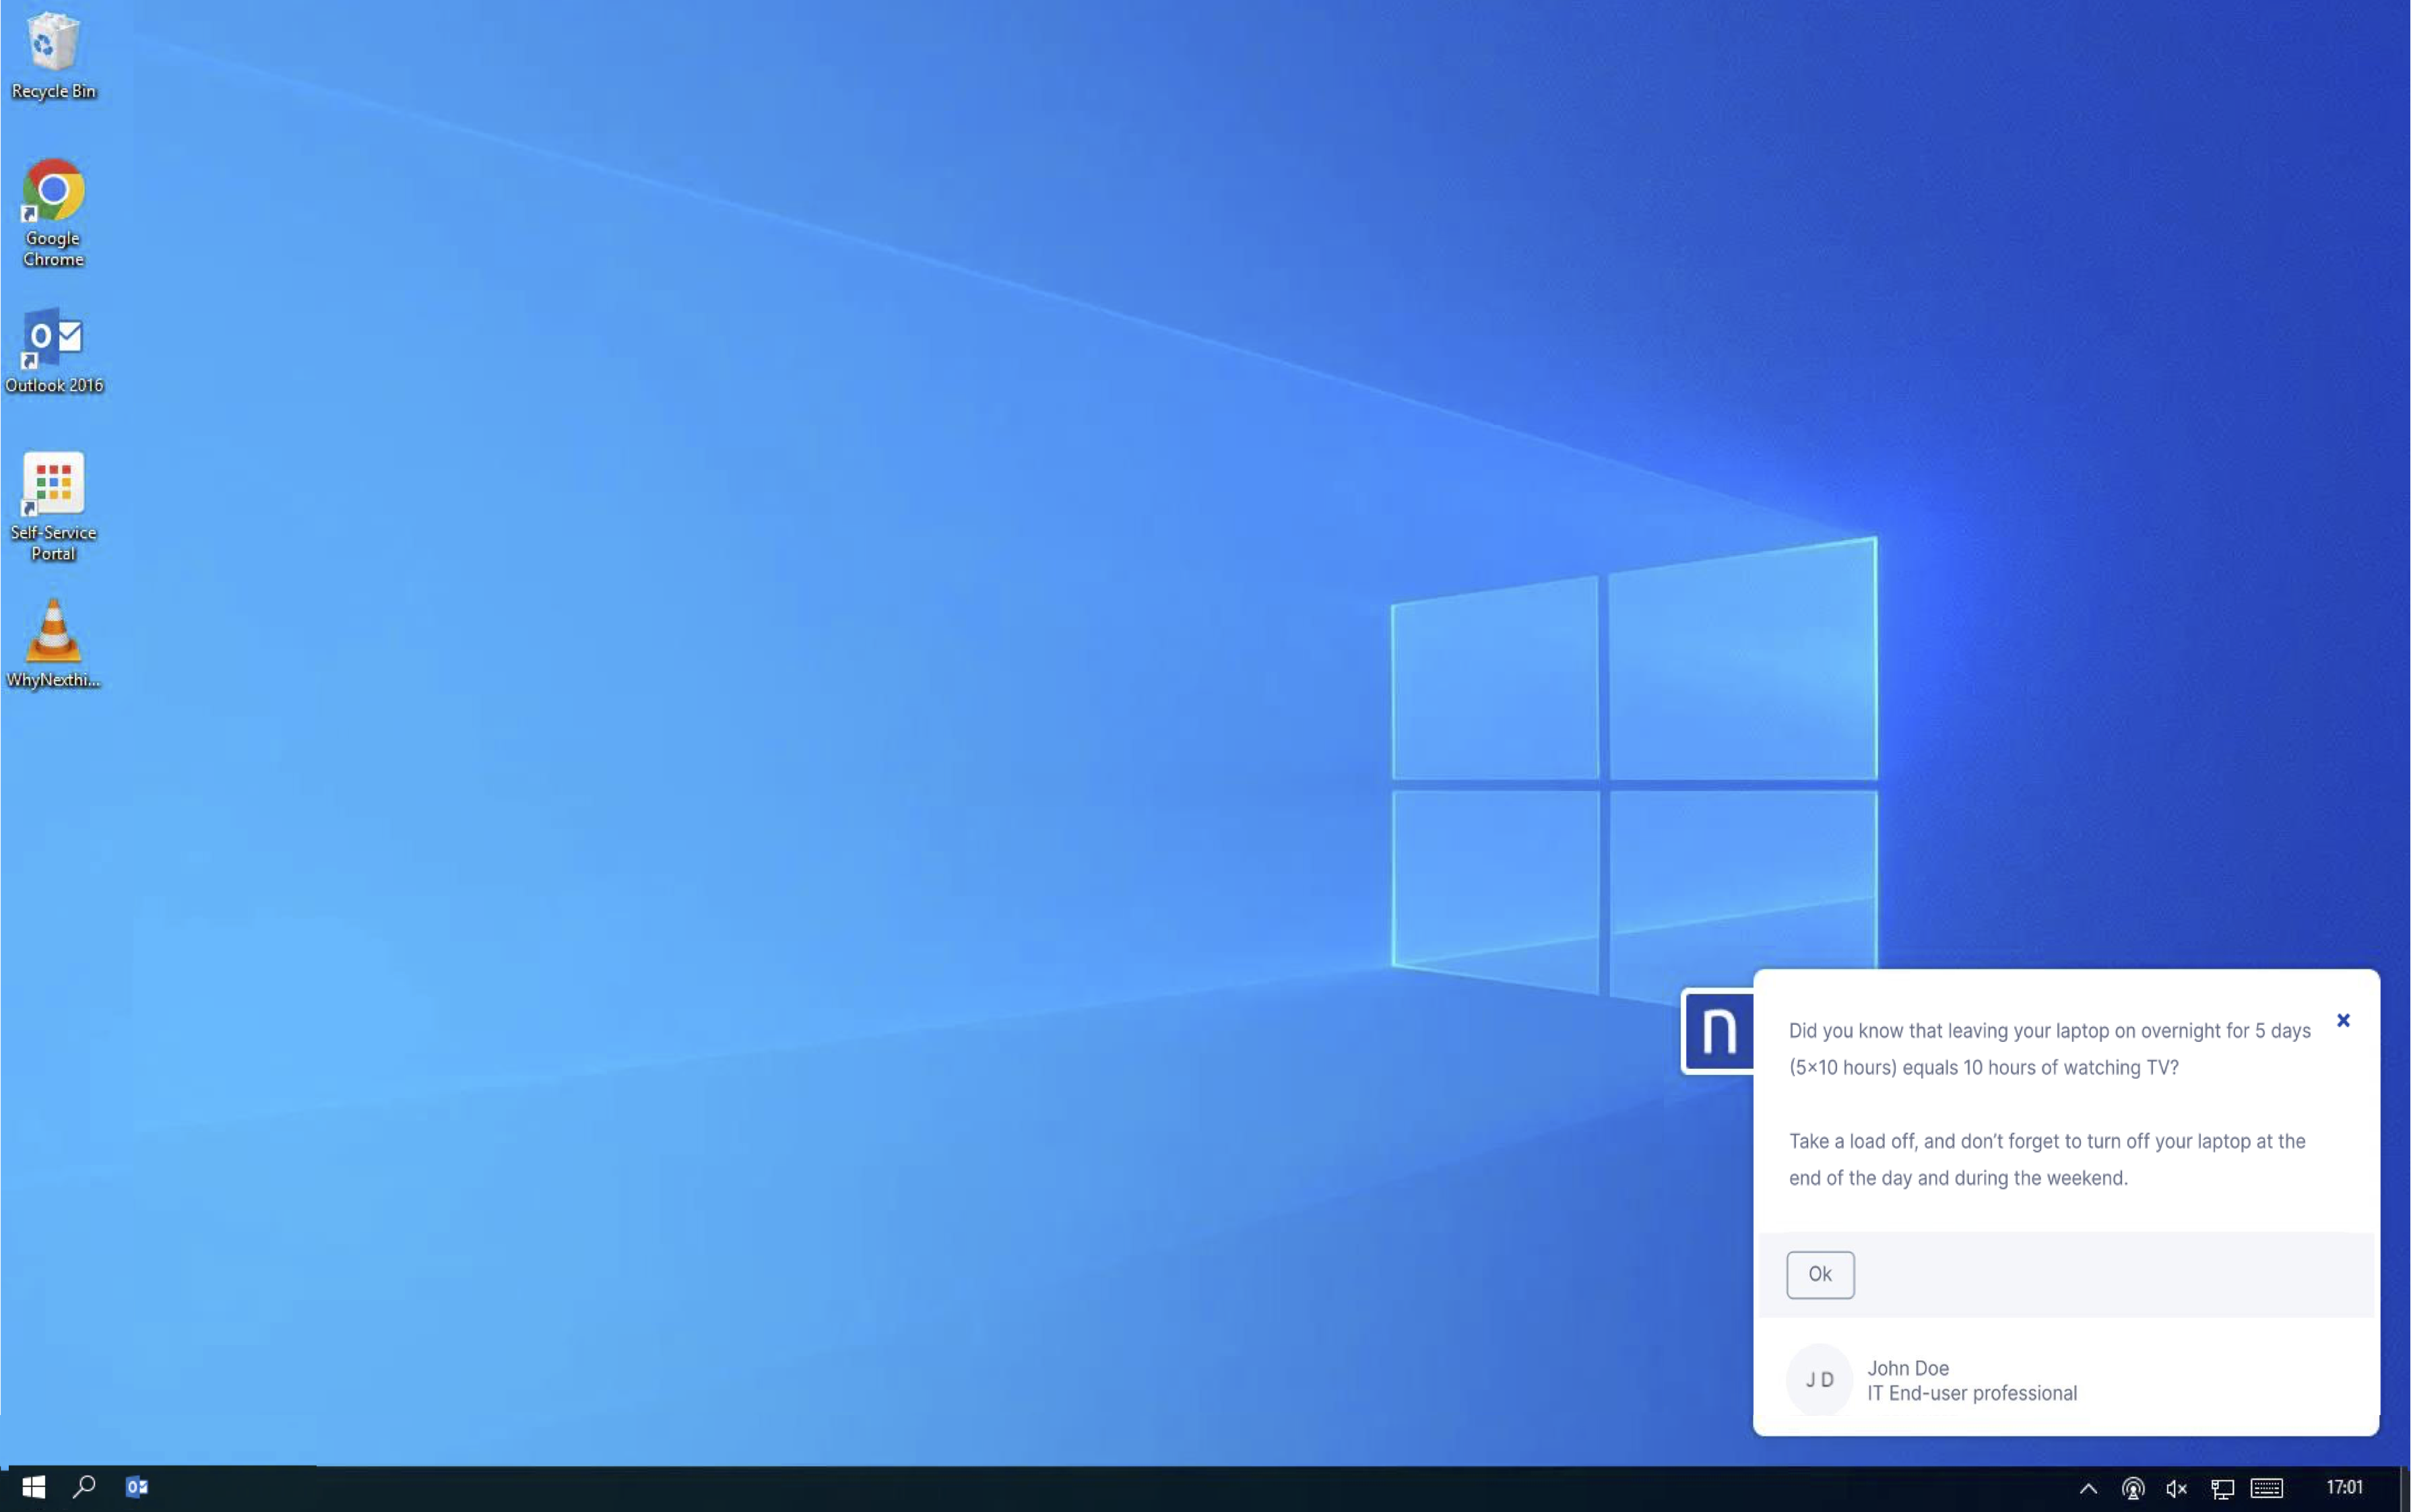The image size is (2411, 1512).
Task: Launch Google Chrome from the desktop
Action: [53, 190]
